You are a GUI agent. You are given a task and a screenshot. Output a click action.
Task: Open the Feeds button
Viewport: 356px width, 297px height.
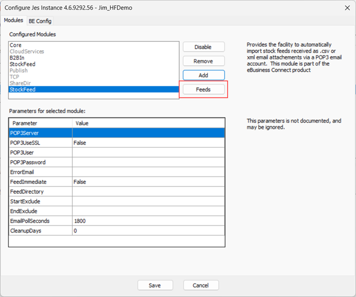point(203,90)
